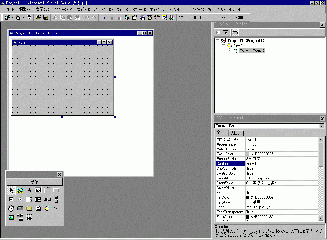
Task: Click the Caption value field Form1
Action: (x=282, y=164)
